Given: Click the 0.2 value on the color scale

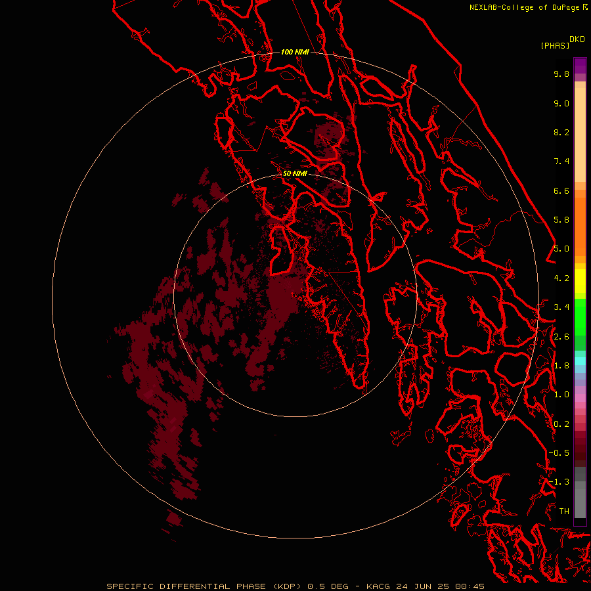Looking at the screenshot, I should pyautogui.click(x=561, y=424).
